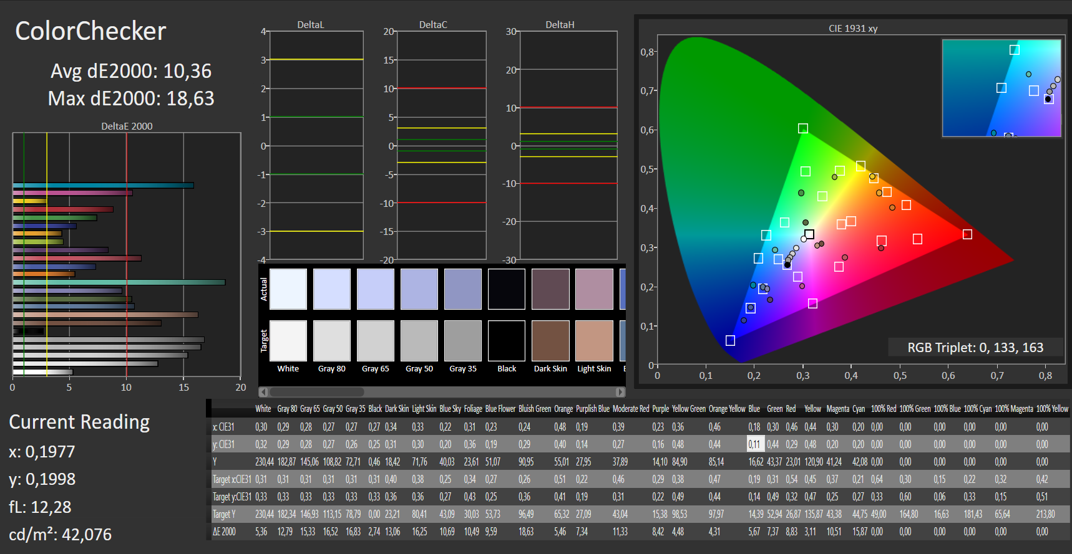Choose the Target Gray 50 swatch
The height and width of the screenshot is (554, 1072).
419,341
